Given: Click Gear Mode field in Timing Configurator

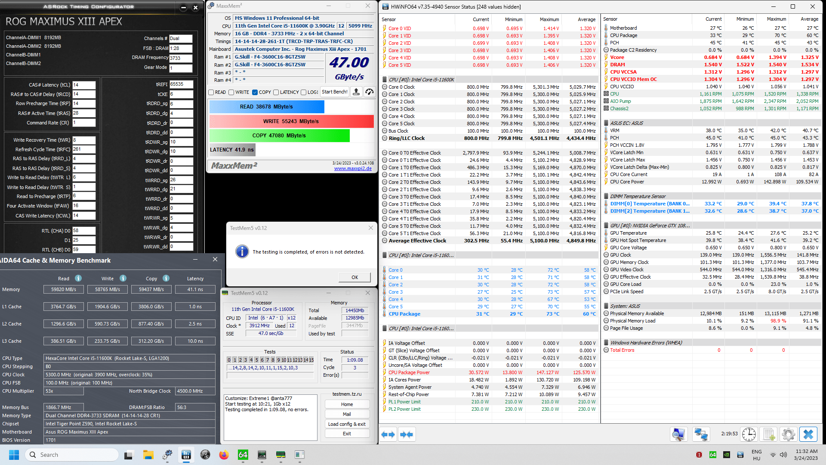Looking at the screenshot, I should tap(181, 68).
